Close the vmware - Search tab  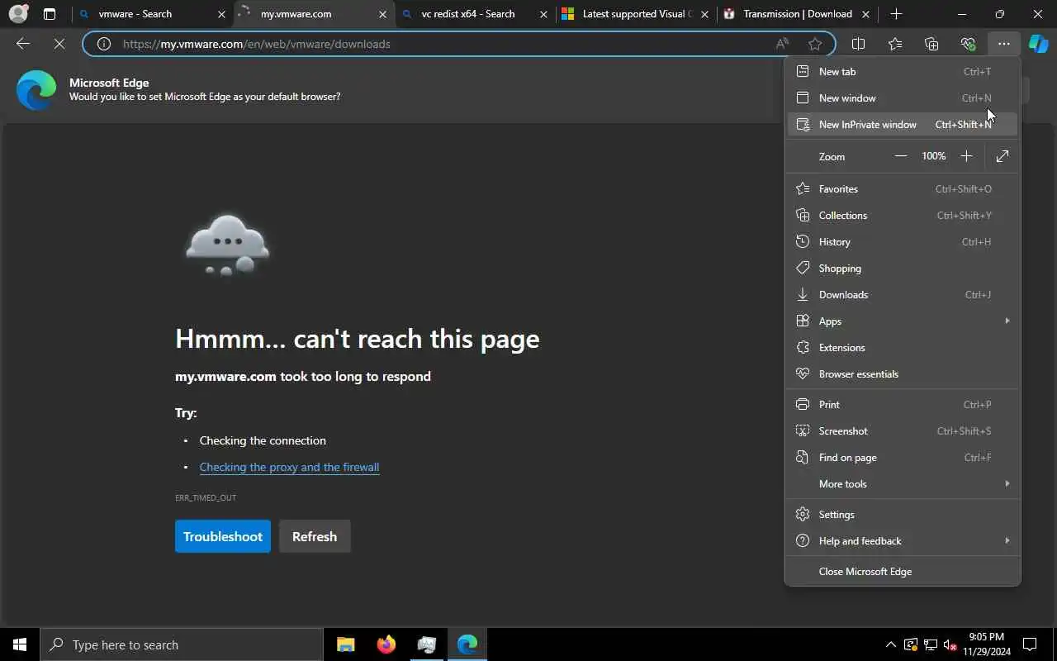pyautogui.click(x=221, y=14)
